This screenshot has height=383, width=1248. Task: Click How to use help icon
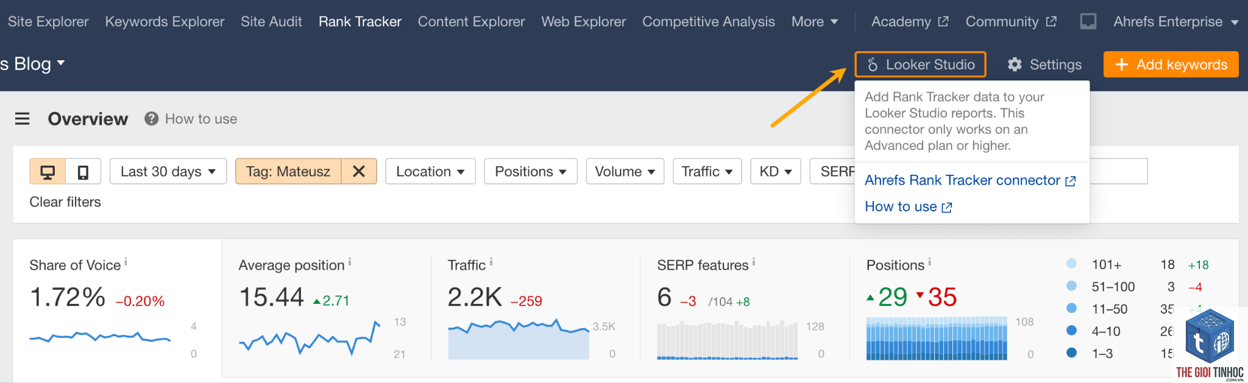151,119
